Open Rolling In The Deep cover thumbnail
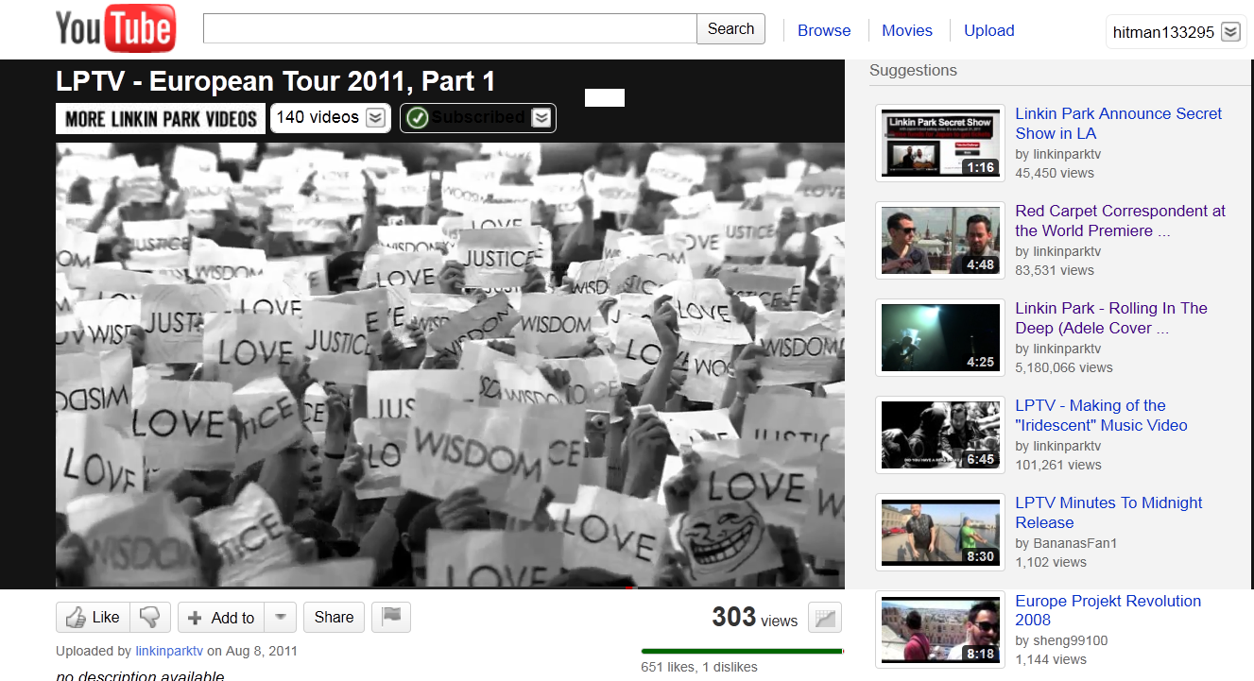1254x681 pixels. pyautogui.click(x=940, y=337)
